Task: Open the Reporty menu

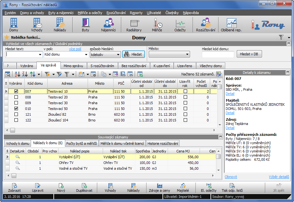Action: click(x=136, y=13)
